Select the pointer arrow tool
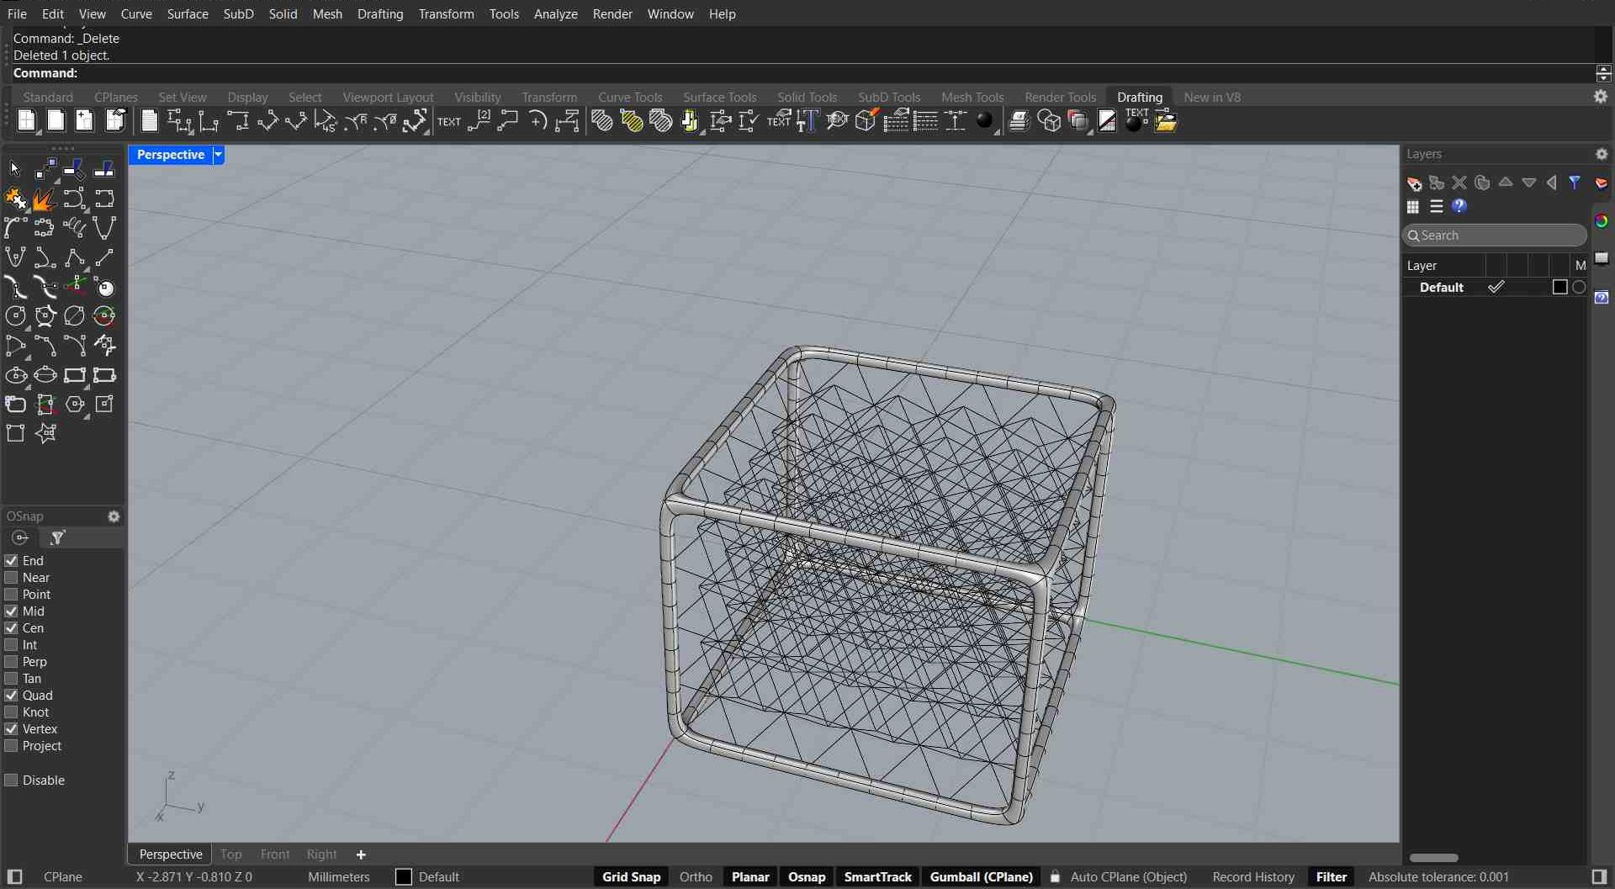The width and height of the screenshot is (1615, 889). point(15,170)
